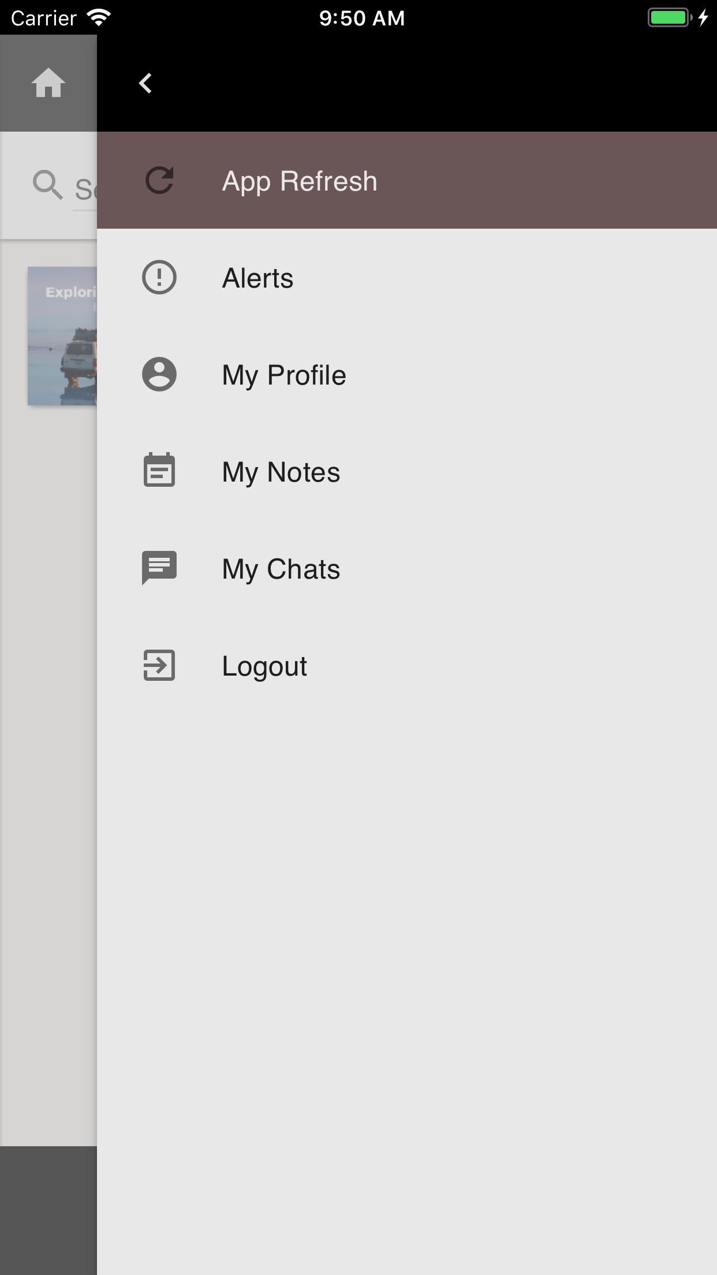Open the Exploring book cover thumbnail
Screen dimensions: 717x1275
[x=62, y=336]
